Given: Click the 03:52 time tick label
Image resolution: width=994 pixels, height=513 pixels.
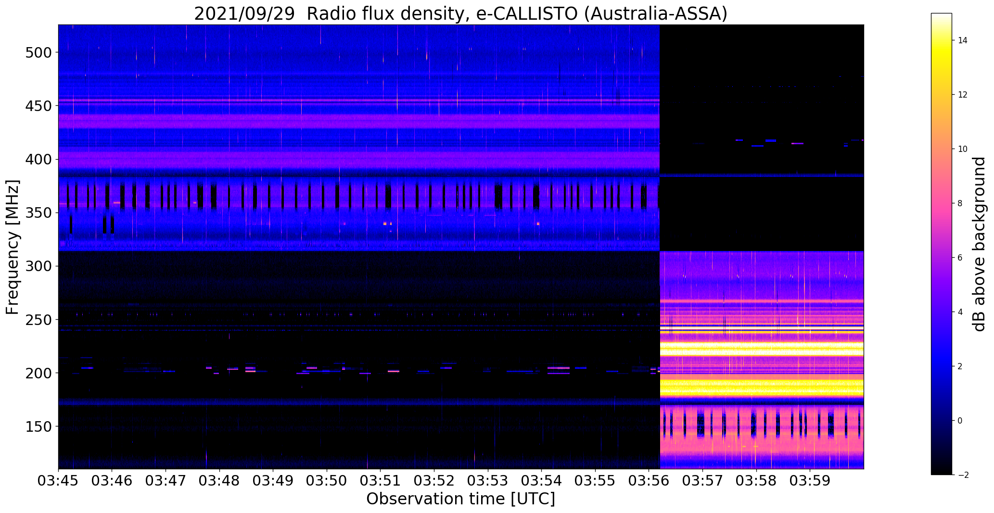Looking at the screenshot, I should (434, 481).
